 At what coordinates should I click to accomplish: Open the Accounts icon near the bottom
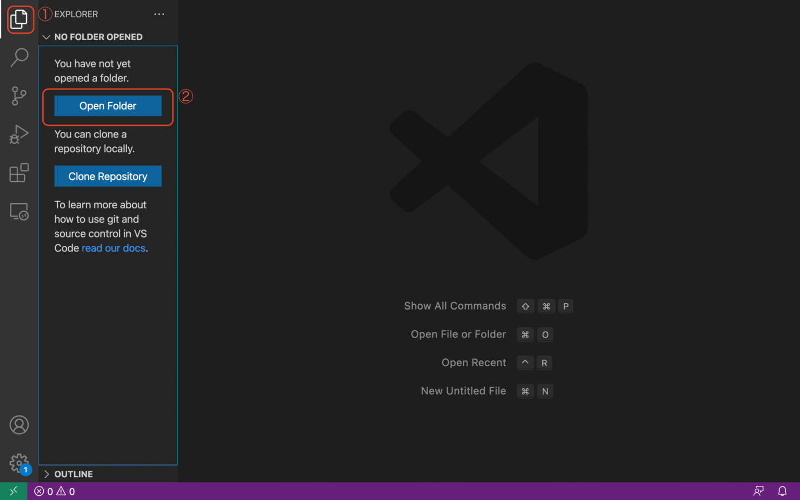pyautogui.click(x=20, y=424)
